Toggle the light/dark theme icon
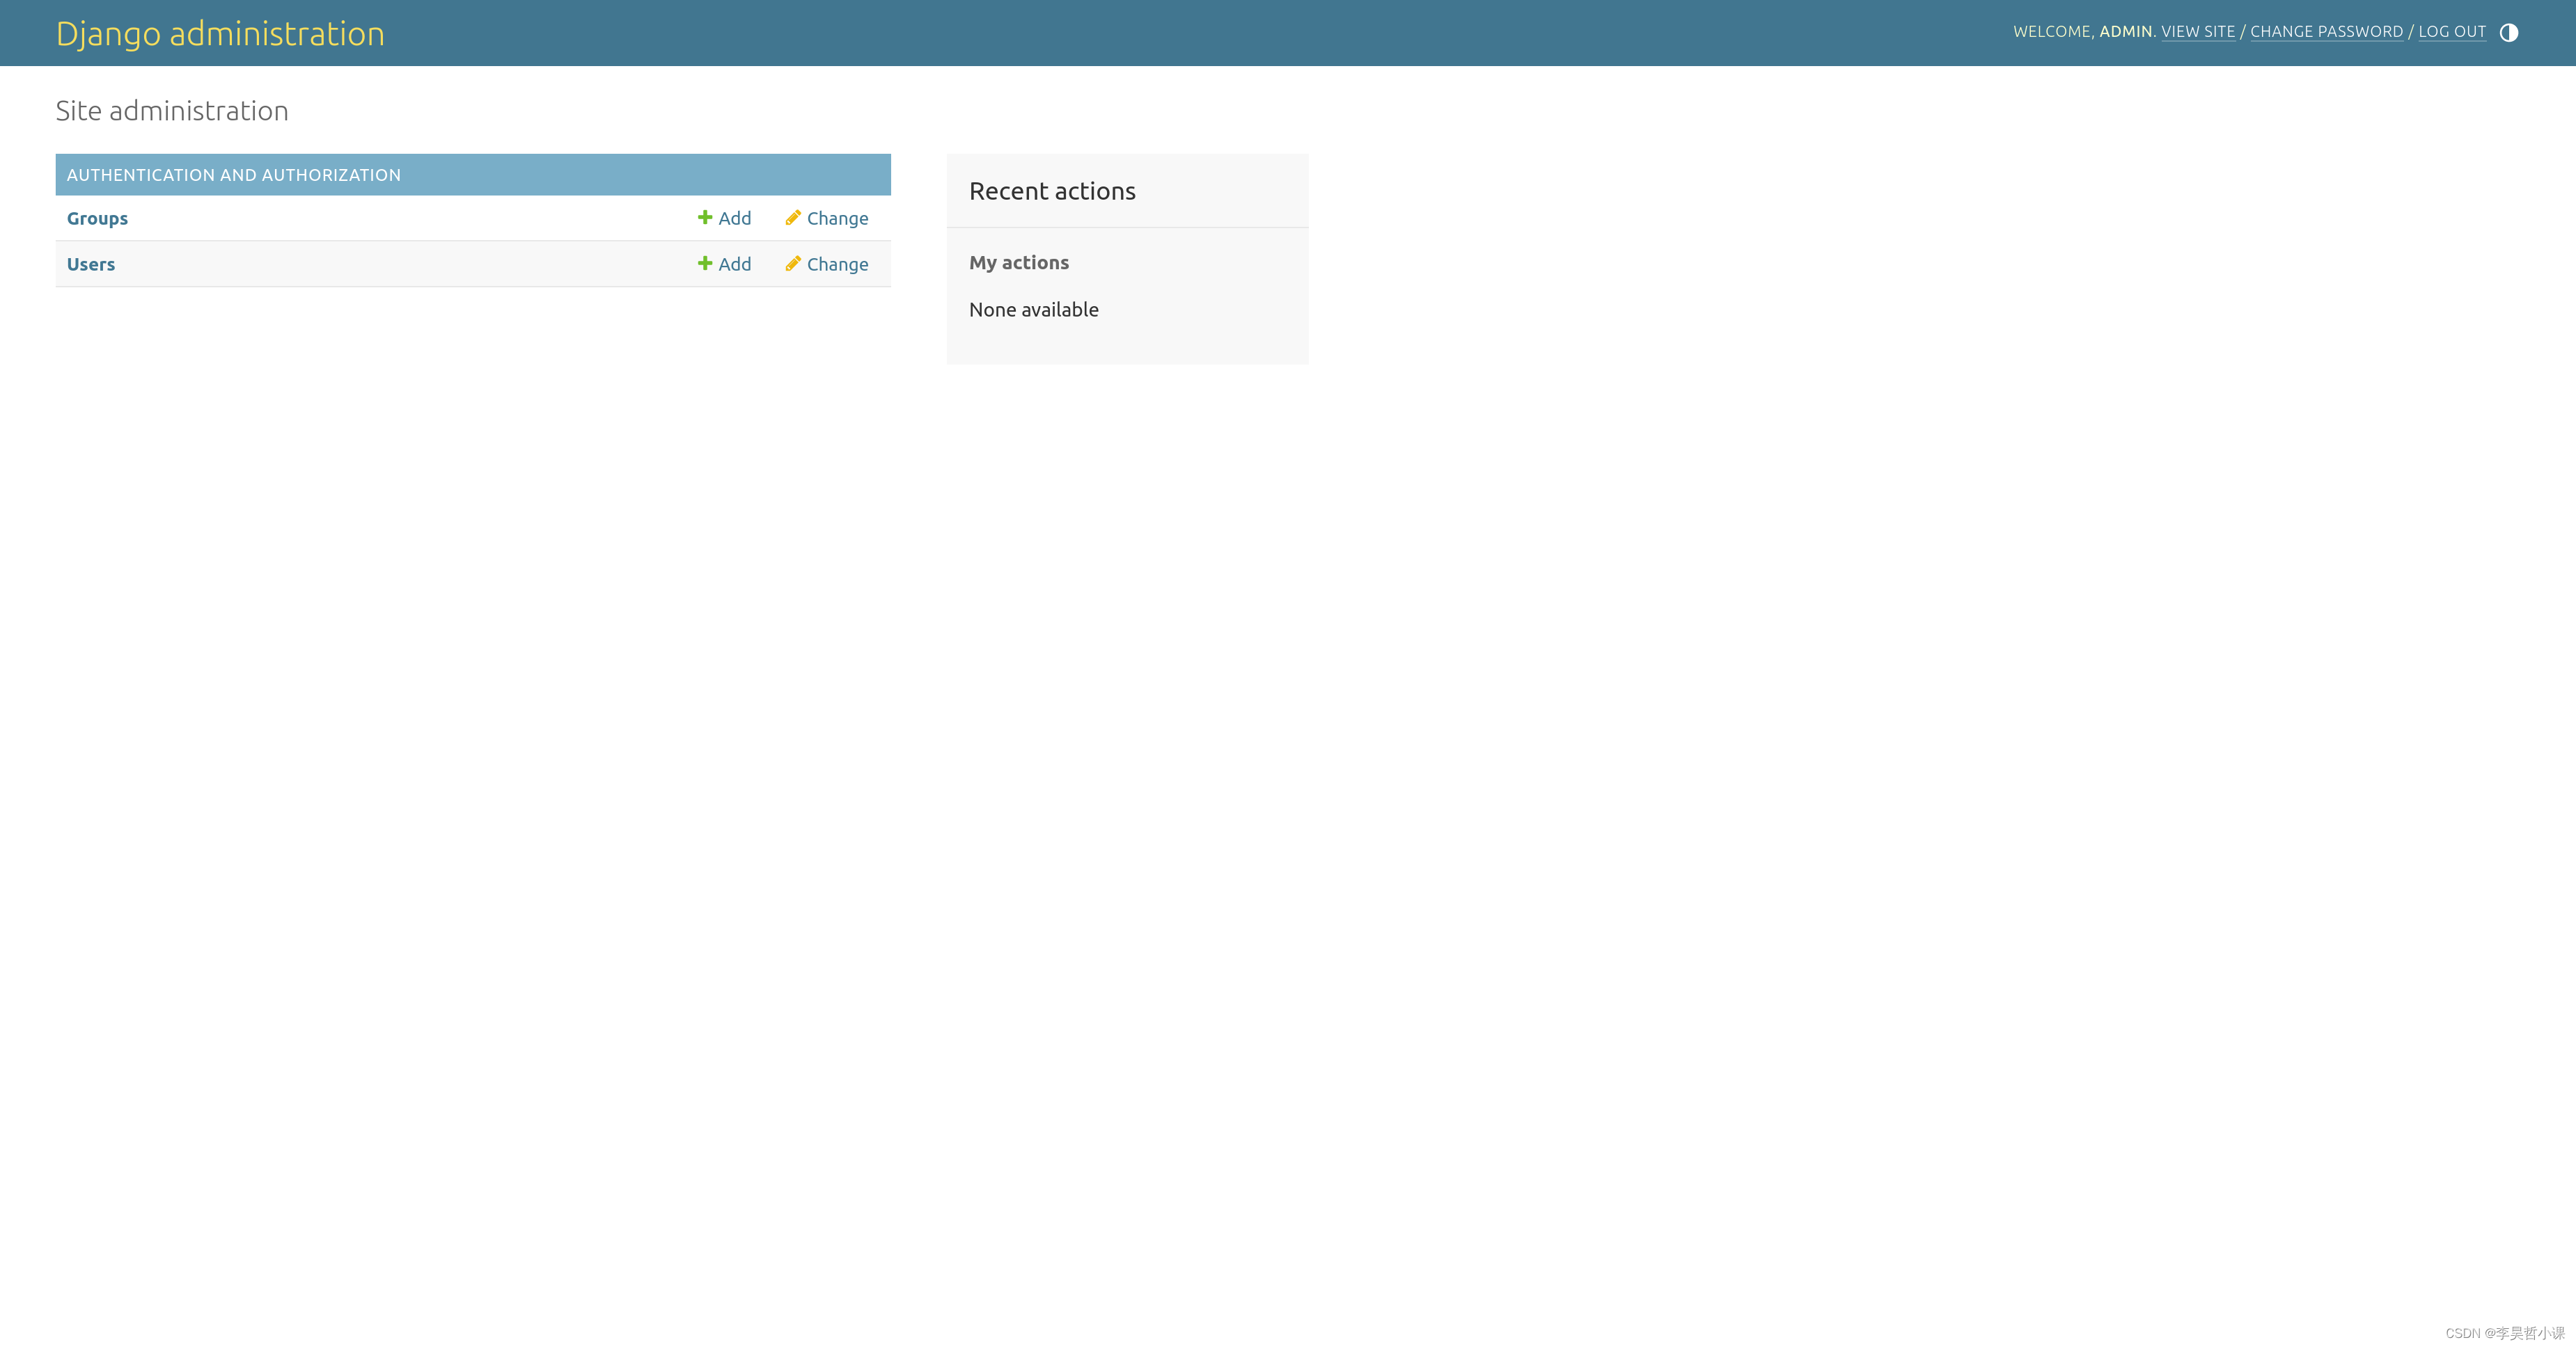2576x1347 pixels. [2508, 33]
